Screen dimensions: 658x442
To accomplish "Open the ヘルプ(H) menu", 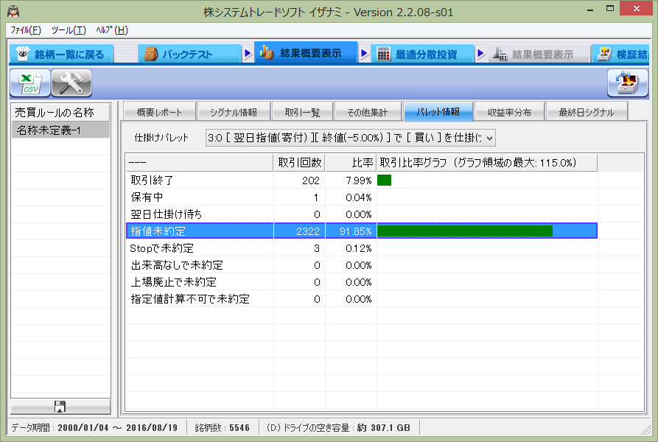I will pos(111,30).
